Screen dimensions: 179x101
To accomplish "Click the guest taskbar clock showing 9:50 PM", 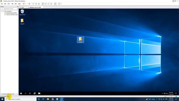I will pyautogui.click(x=171, y=93).
